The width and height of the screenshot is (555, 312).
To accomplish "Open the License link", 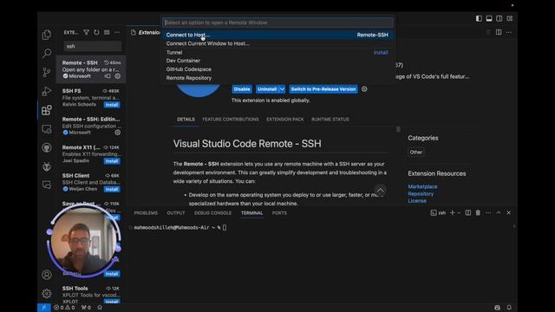I will coord(417,200).
